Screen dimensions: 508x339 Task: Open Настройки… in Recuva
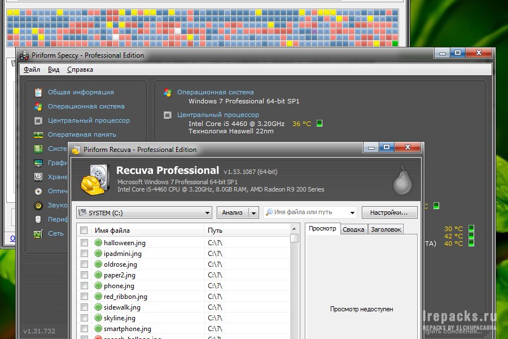pyautogui.click(x=389, y=213)
